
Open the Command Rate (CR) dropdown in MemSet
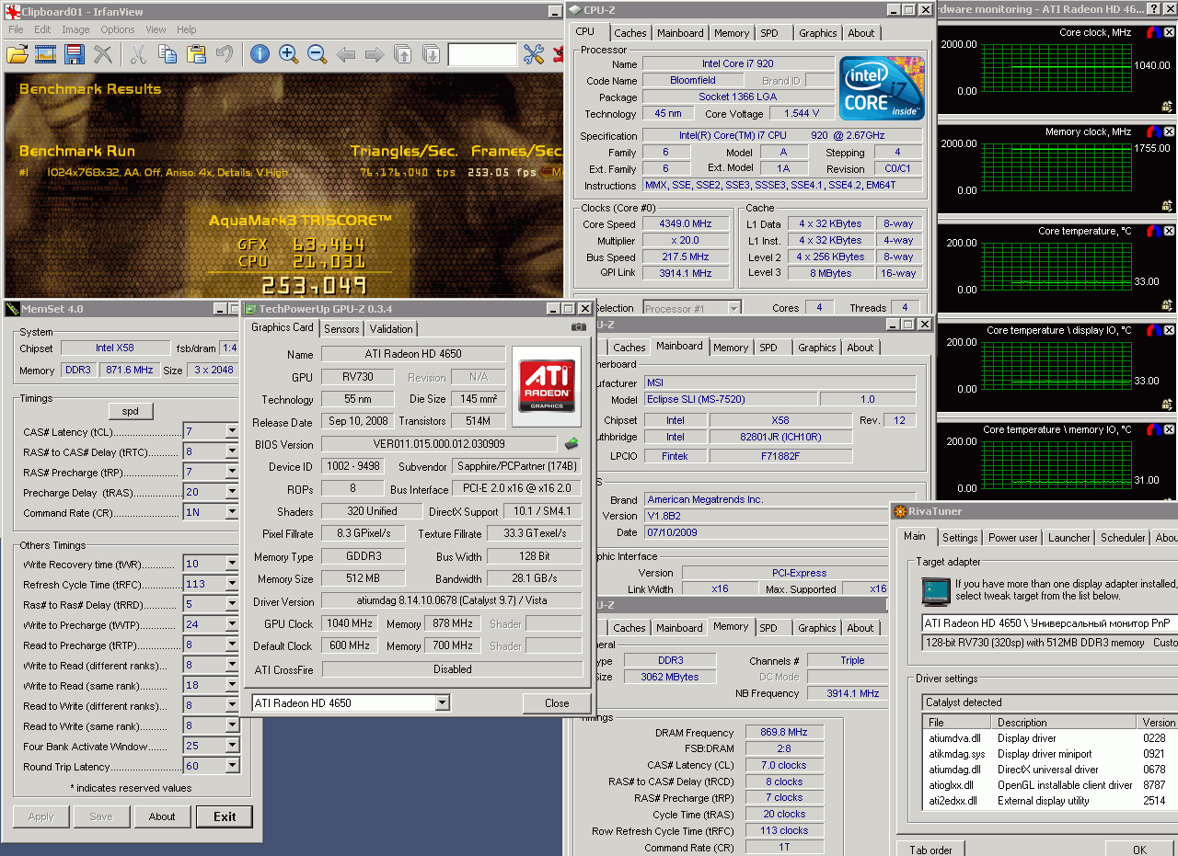pyautogui.click(x=231, y=512)
